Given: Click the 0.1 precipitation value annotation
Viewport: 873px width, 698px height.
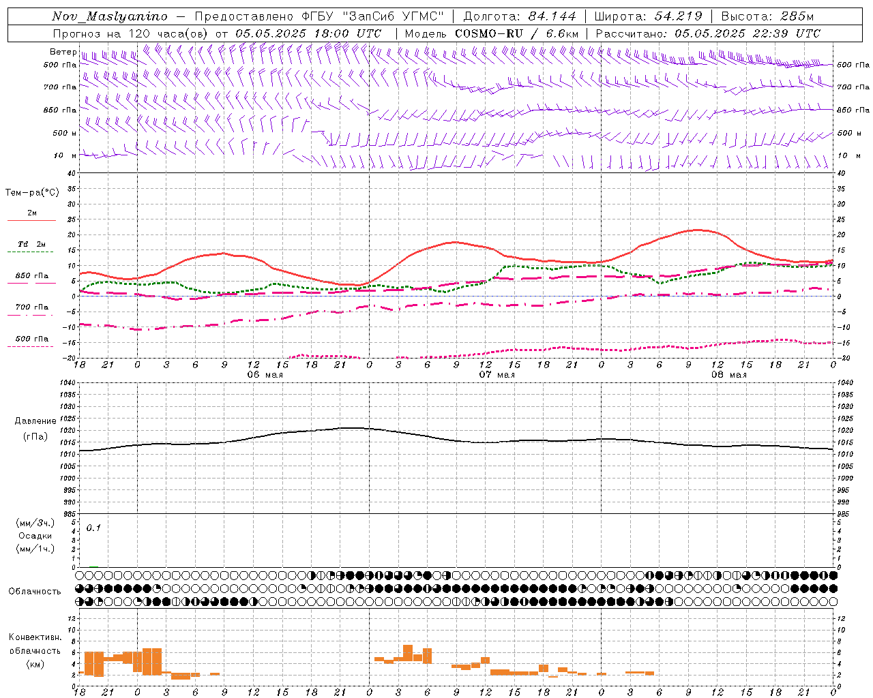Looking at the screenshot, I should coord(93,528).
